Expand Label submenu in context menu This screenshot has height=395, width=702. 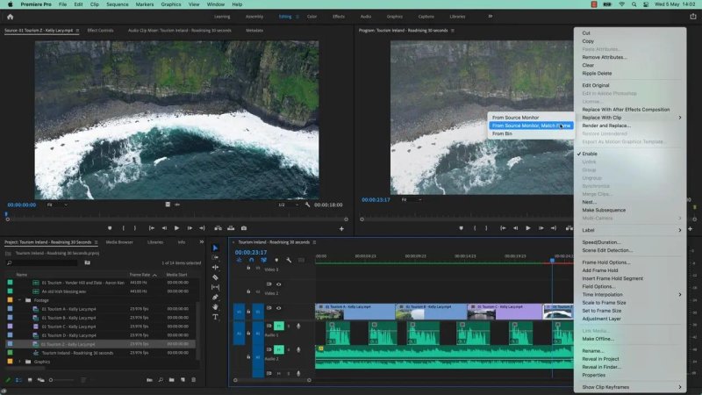tap(630, 230)
